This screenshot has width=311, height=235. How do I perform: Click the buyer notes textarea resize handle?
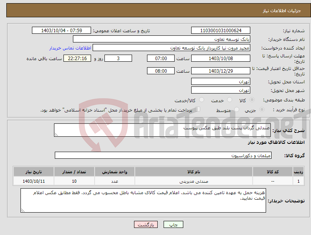pos(23,210)
